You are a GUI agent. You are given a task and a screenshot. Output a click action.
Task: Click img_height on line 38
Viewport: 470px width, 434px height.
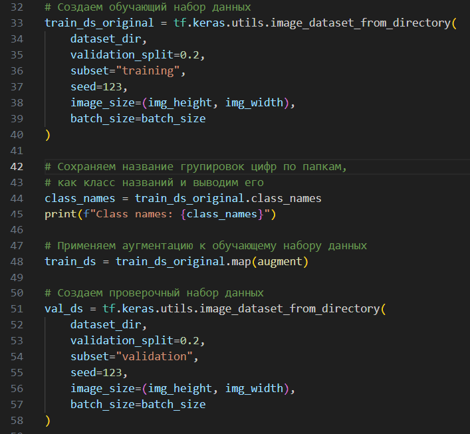pos(180,103)
